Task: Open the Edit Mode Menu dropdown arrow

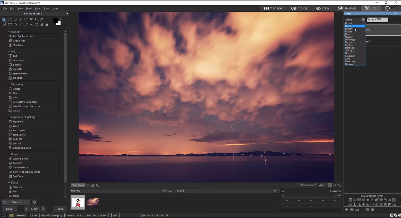Action: tap(67, 14)
